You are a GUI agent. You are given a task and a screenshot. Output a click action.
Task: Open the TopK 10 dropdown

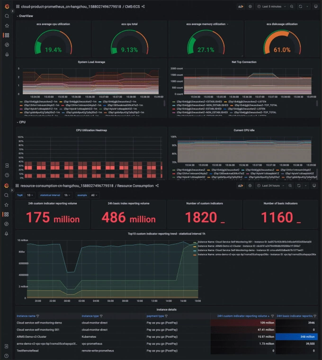coord(30,195)
